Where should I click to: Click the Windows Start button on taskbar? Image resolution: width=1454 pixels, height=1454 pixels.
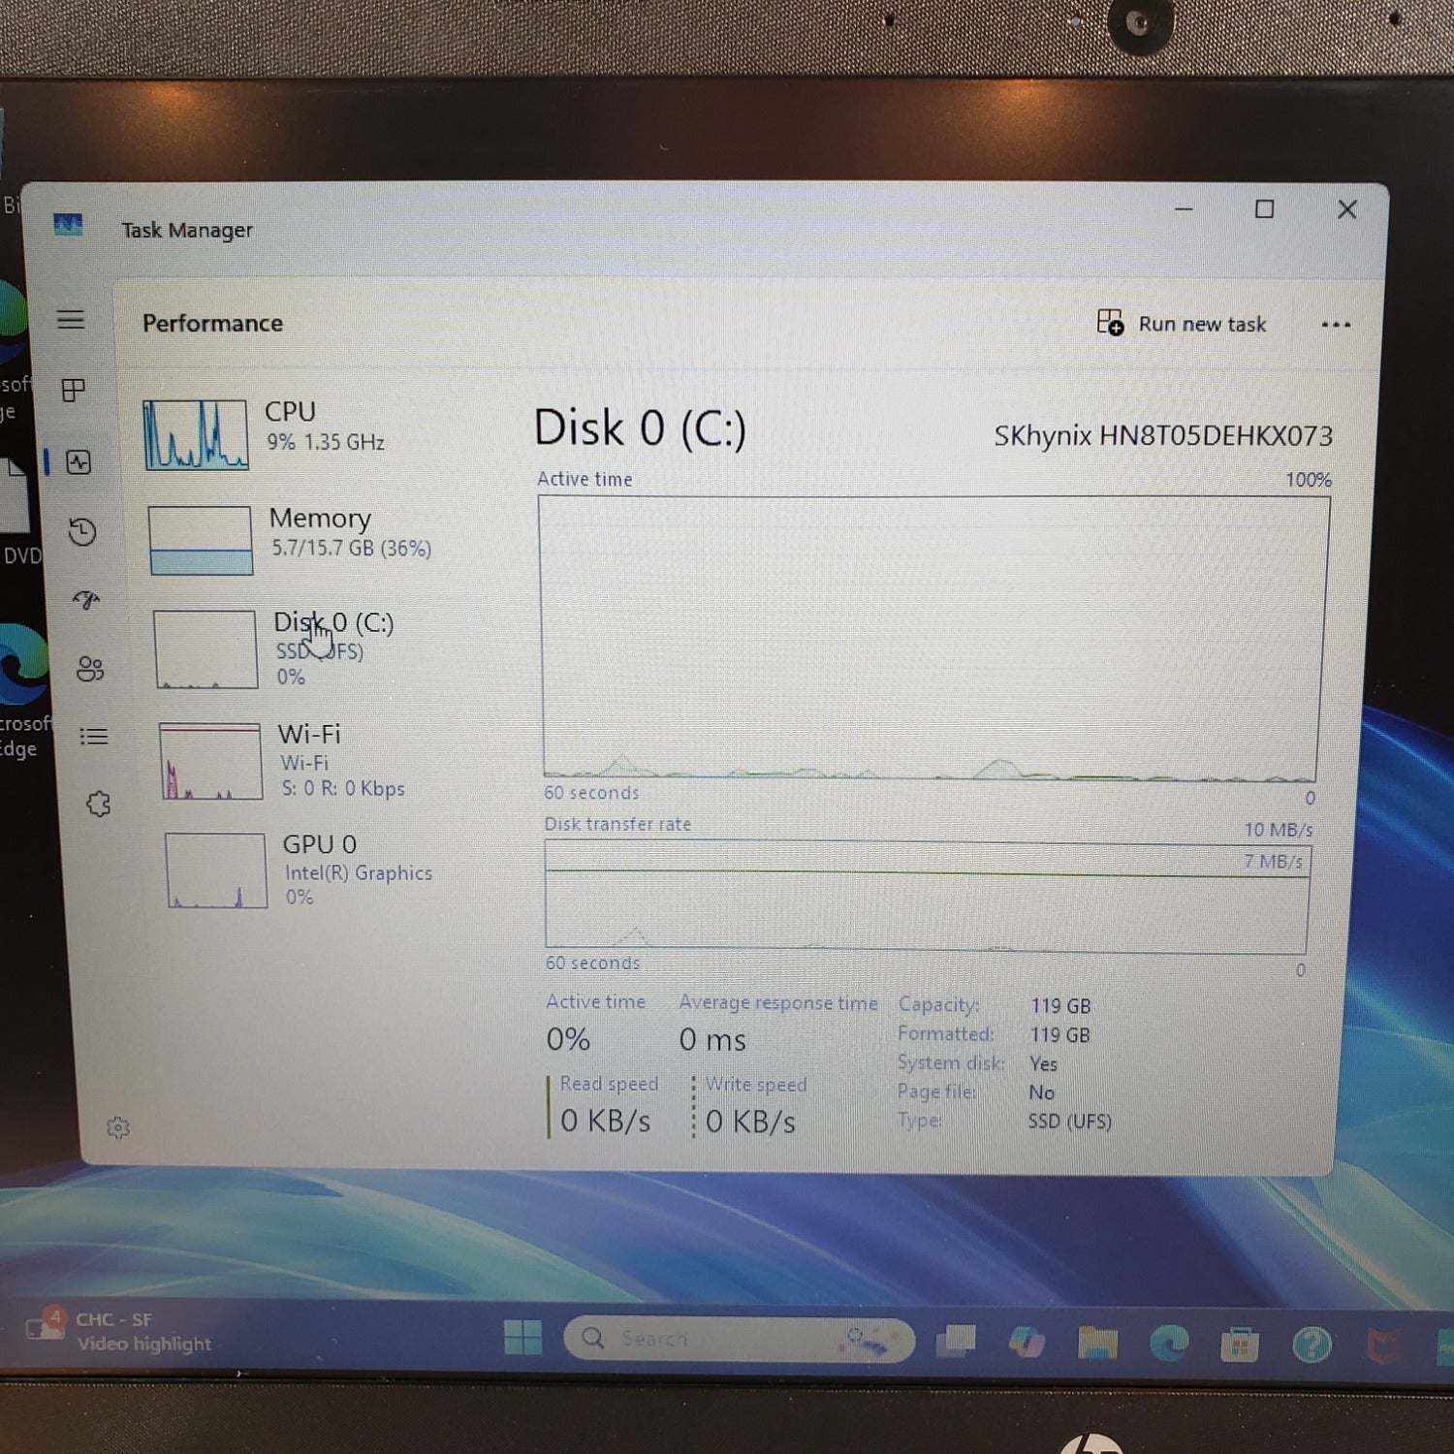coord(523,1338)
